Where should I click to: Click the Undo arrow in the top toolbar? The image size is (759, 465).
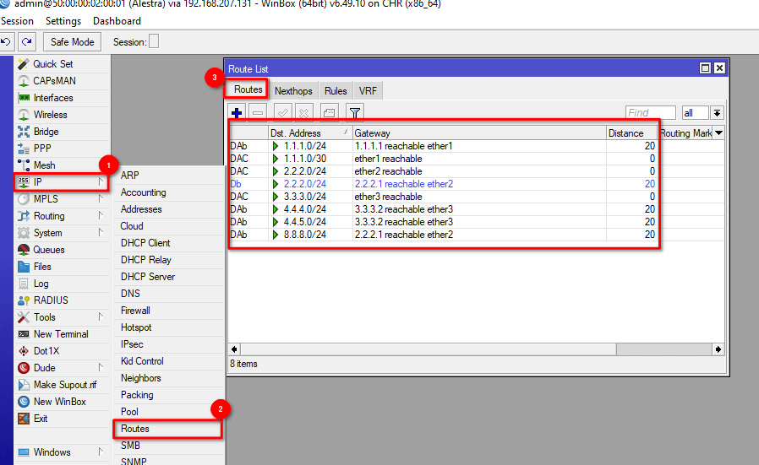click(7, 41)
